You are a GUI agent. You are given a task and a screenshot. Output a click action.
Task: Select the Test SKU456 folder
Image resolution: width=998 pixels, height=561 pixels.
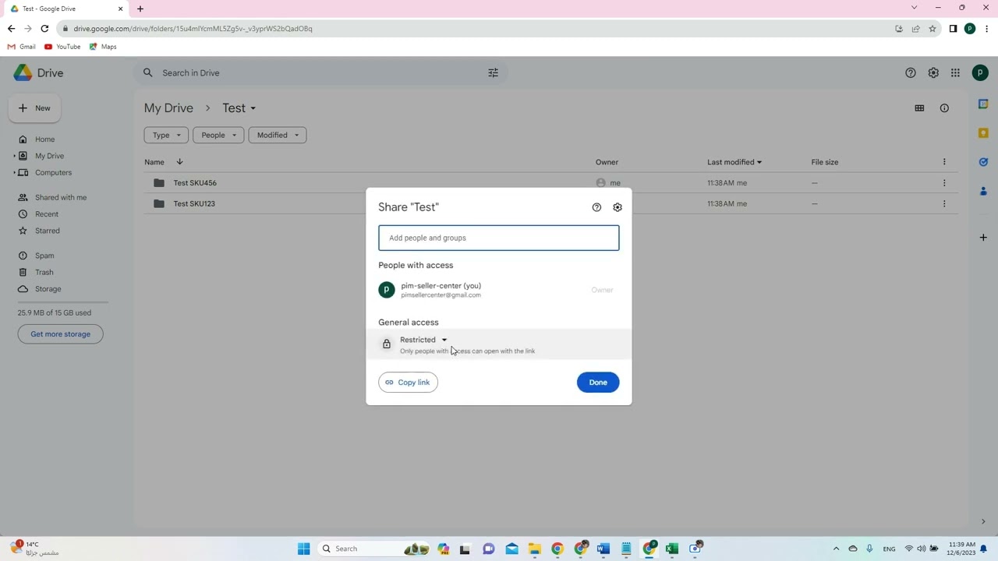point(550,183)
